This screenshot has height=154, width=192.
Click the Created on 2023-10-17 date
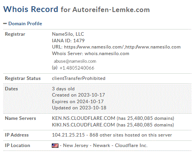(x=78, y=95)
